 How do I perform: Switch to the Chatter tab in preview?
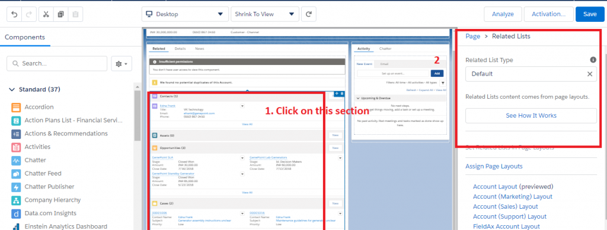pos(385,49)
